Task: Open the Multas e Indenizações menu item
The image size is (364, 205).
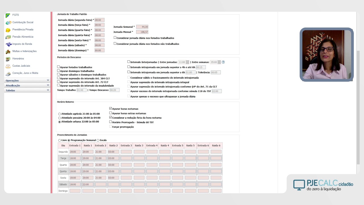Action: pyautogui.click(x=24, y=51)
